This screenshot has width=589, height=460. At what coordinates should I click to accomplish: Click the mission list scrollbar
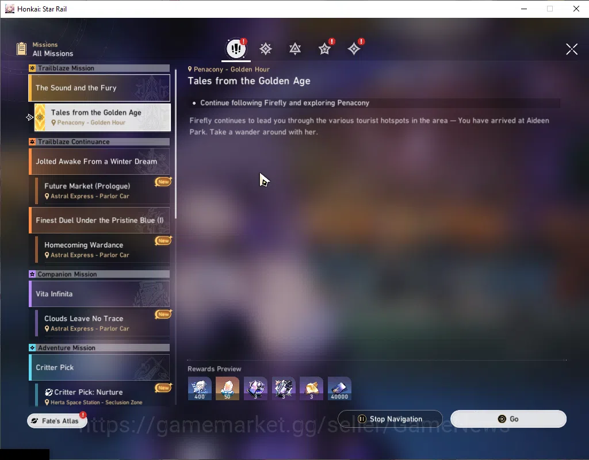pos(175,144)
